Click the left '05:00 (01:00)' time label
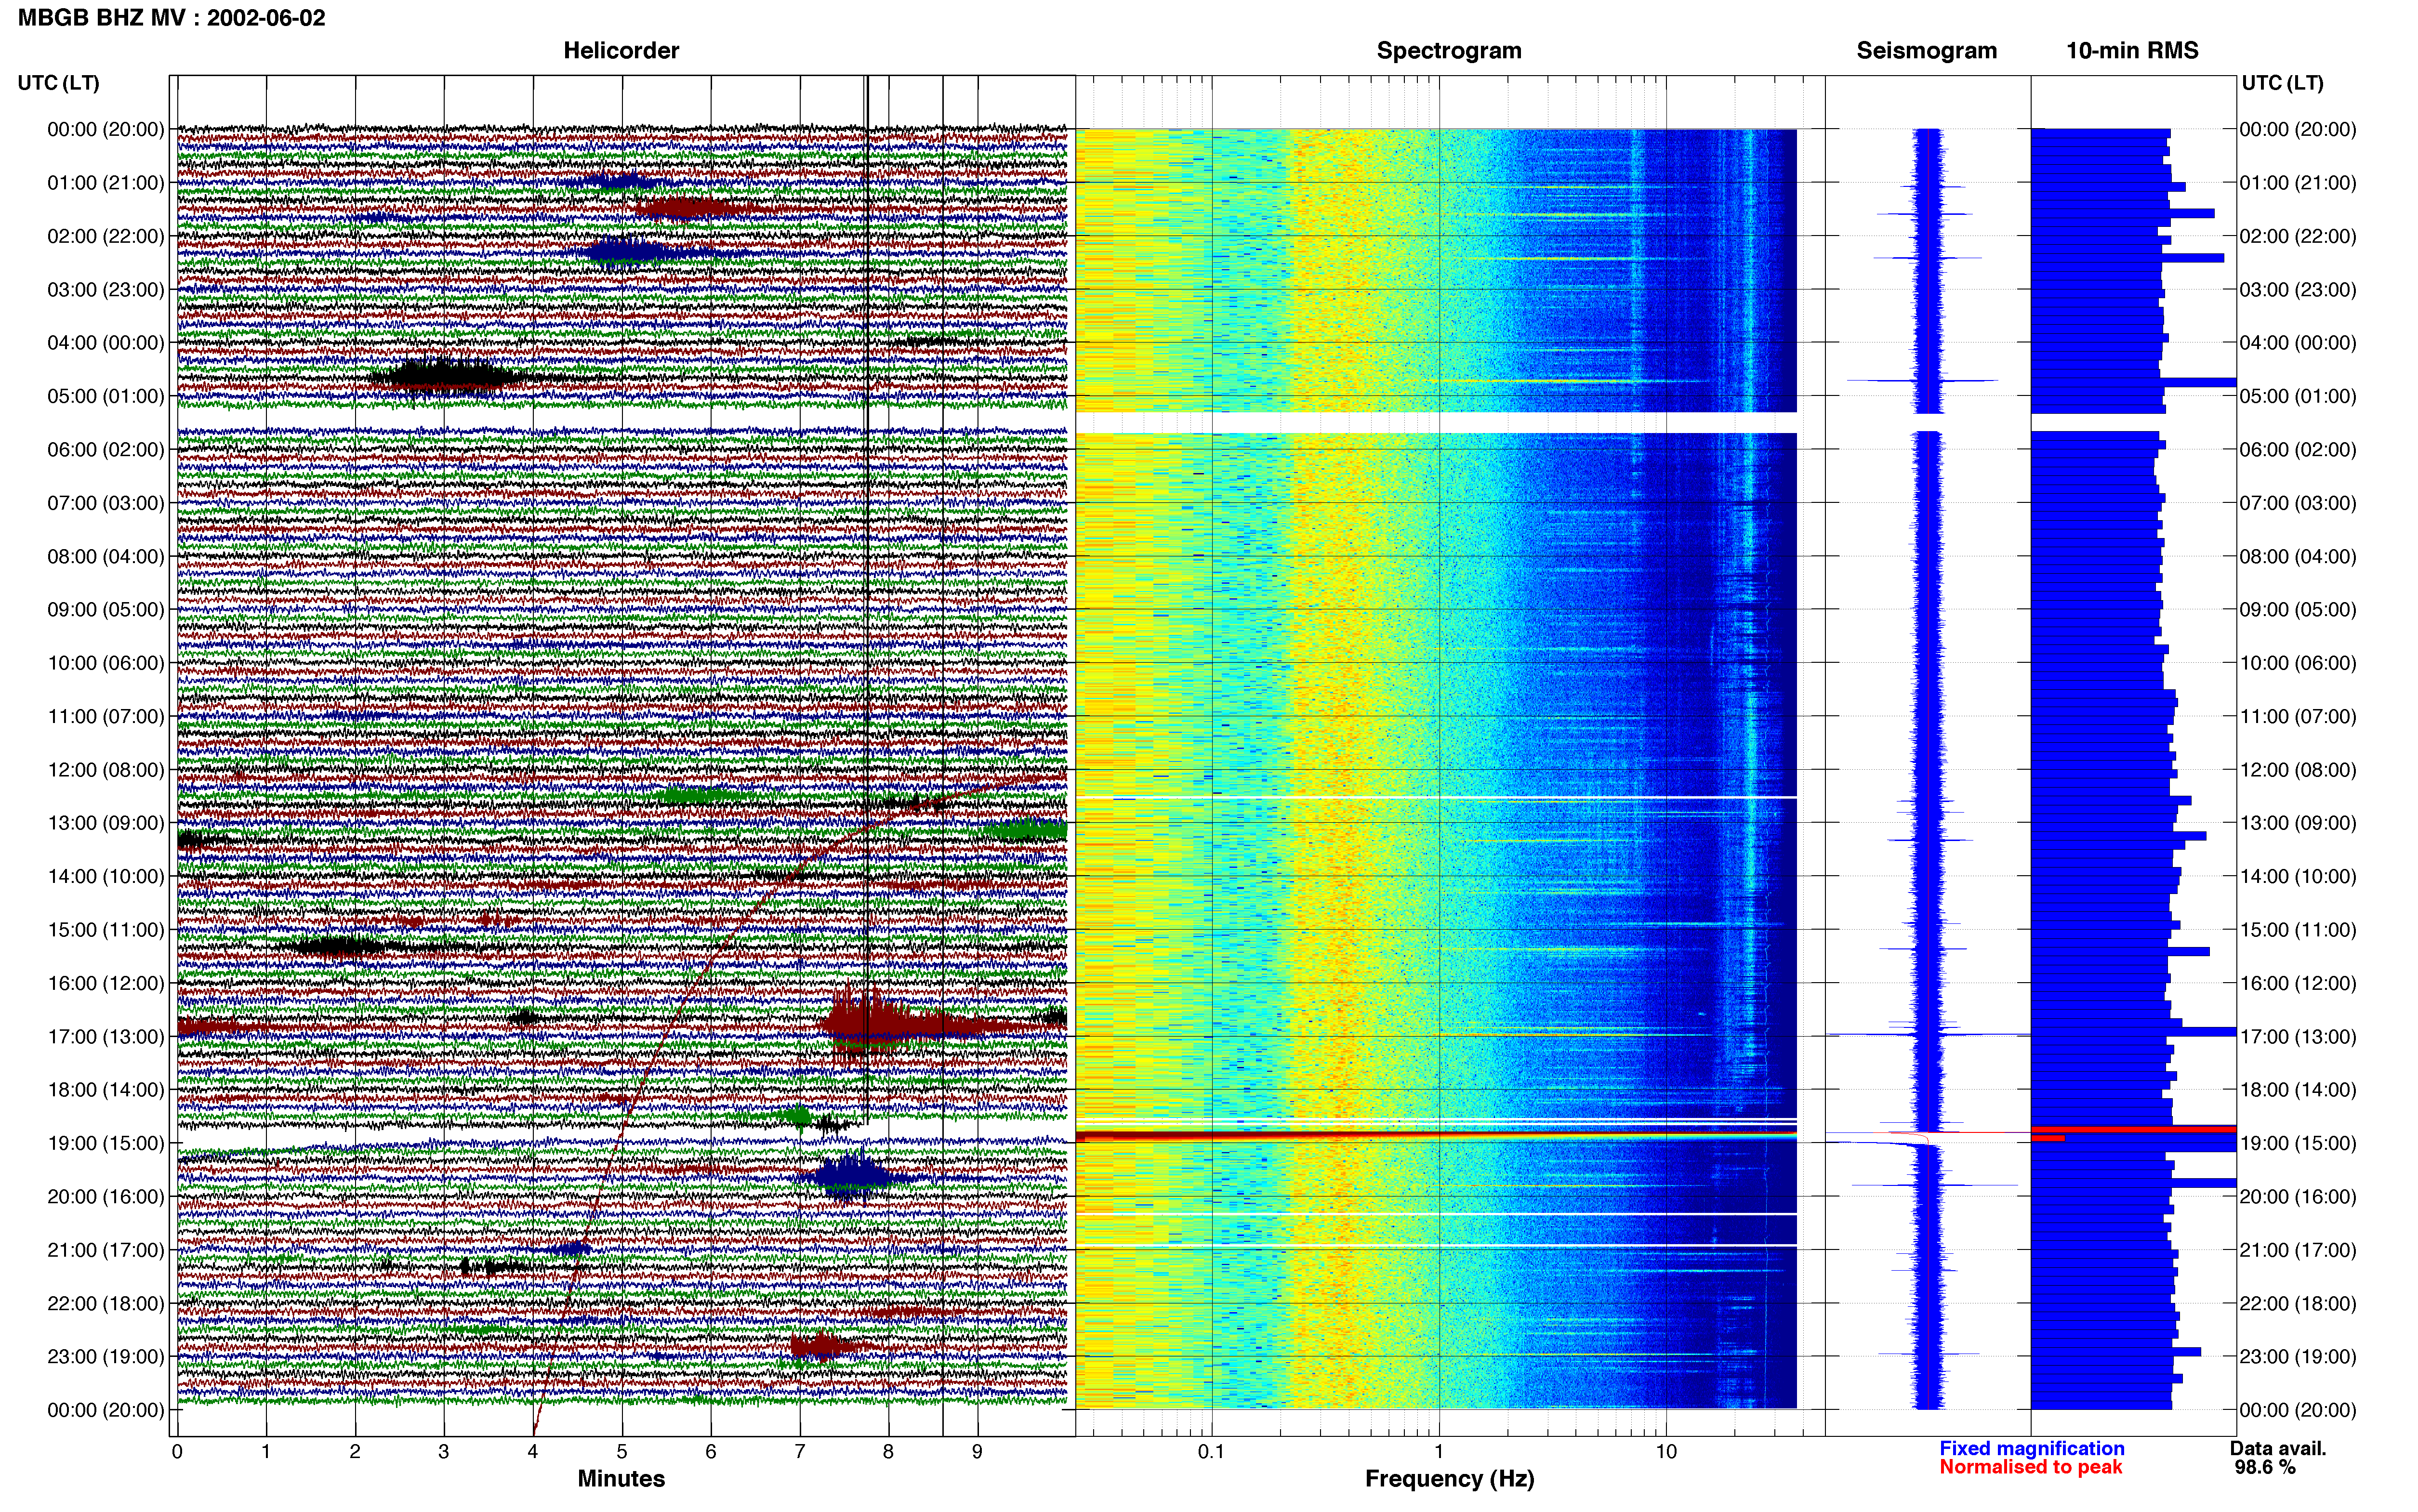Screen dimensions: 2418x1512 click(106, 396)
